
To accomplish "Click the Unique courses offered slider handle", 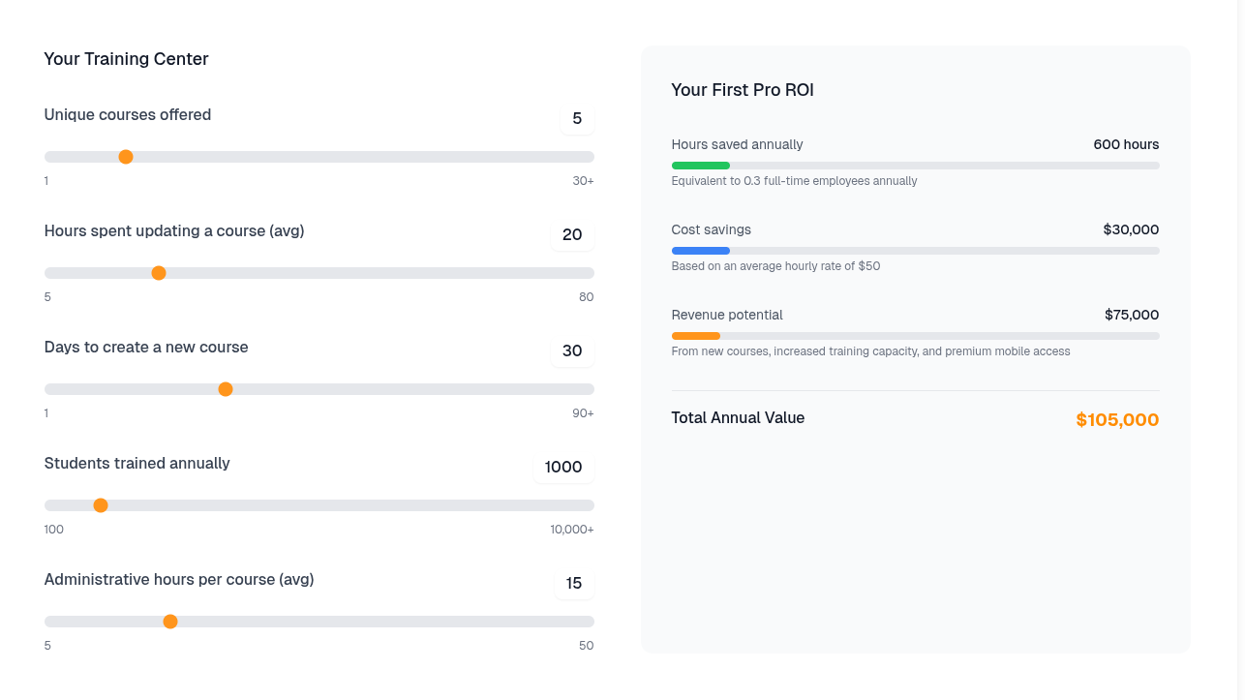I will coord(126,157).
